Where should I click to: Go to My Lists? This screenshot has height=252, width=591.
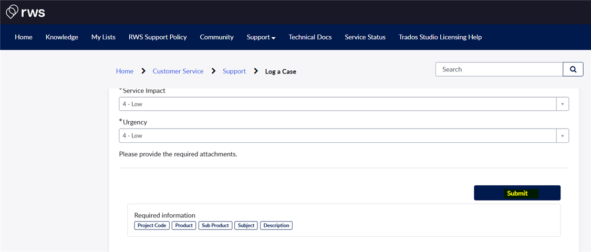[x=103, y=37]
